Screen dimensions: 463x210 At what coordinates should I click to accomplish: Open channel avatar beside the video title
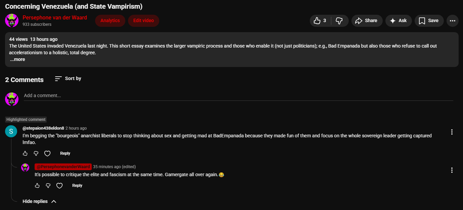[12, 21]
